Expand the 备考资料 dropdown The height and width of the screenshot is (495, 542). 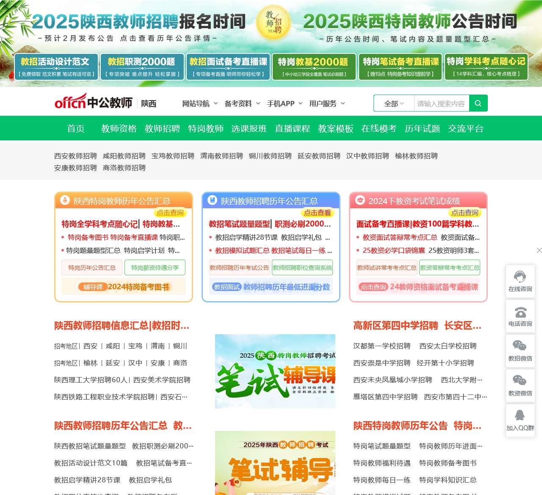pyautogui.click(x=242, y=103)
